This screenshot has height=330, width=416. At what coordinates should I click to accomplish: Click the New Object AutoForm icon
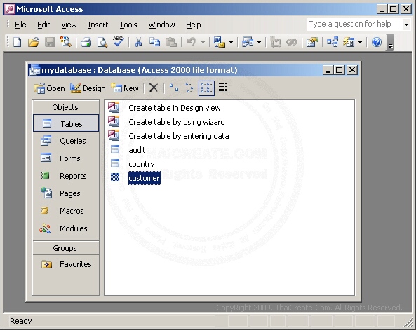pos(349,42)
